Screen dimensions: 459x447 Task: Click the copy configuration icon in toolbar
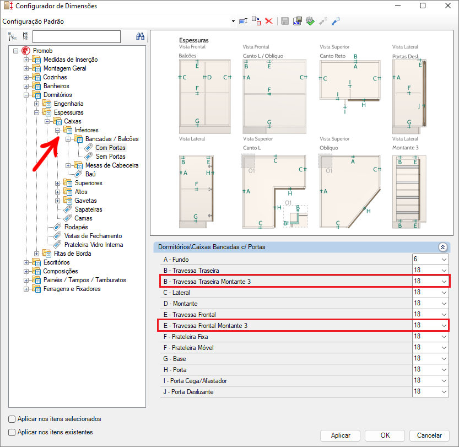coord(256,21)
